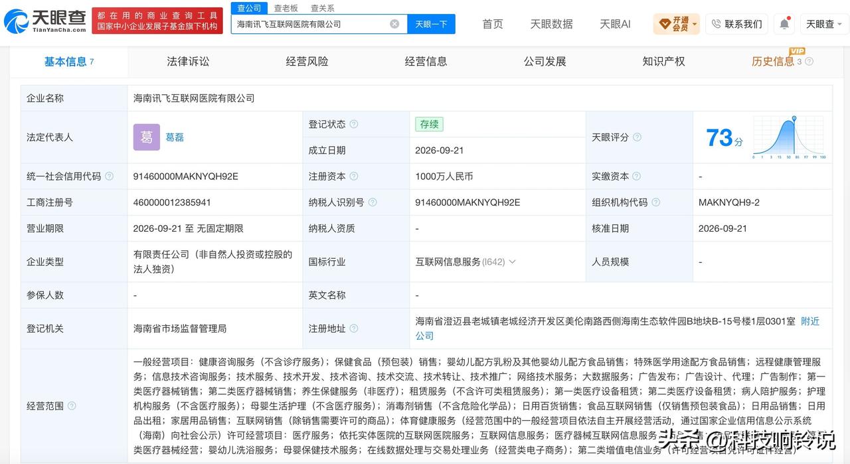Open the help icon next to 组织机构代码

[x=655, y=202]
